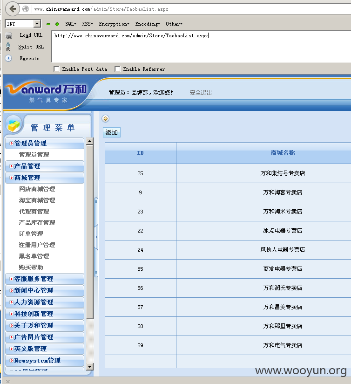Open 网店商城管理 submenu item
This screenshot has height=384, width=351.
(37, 189)
